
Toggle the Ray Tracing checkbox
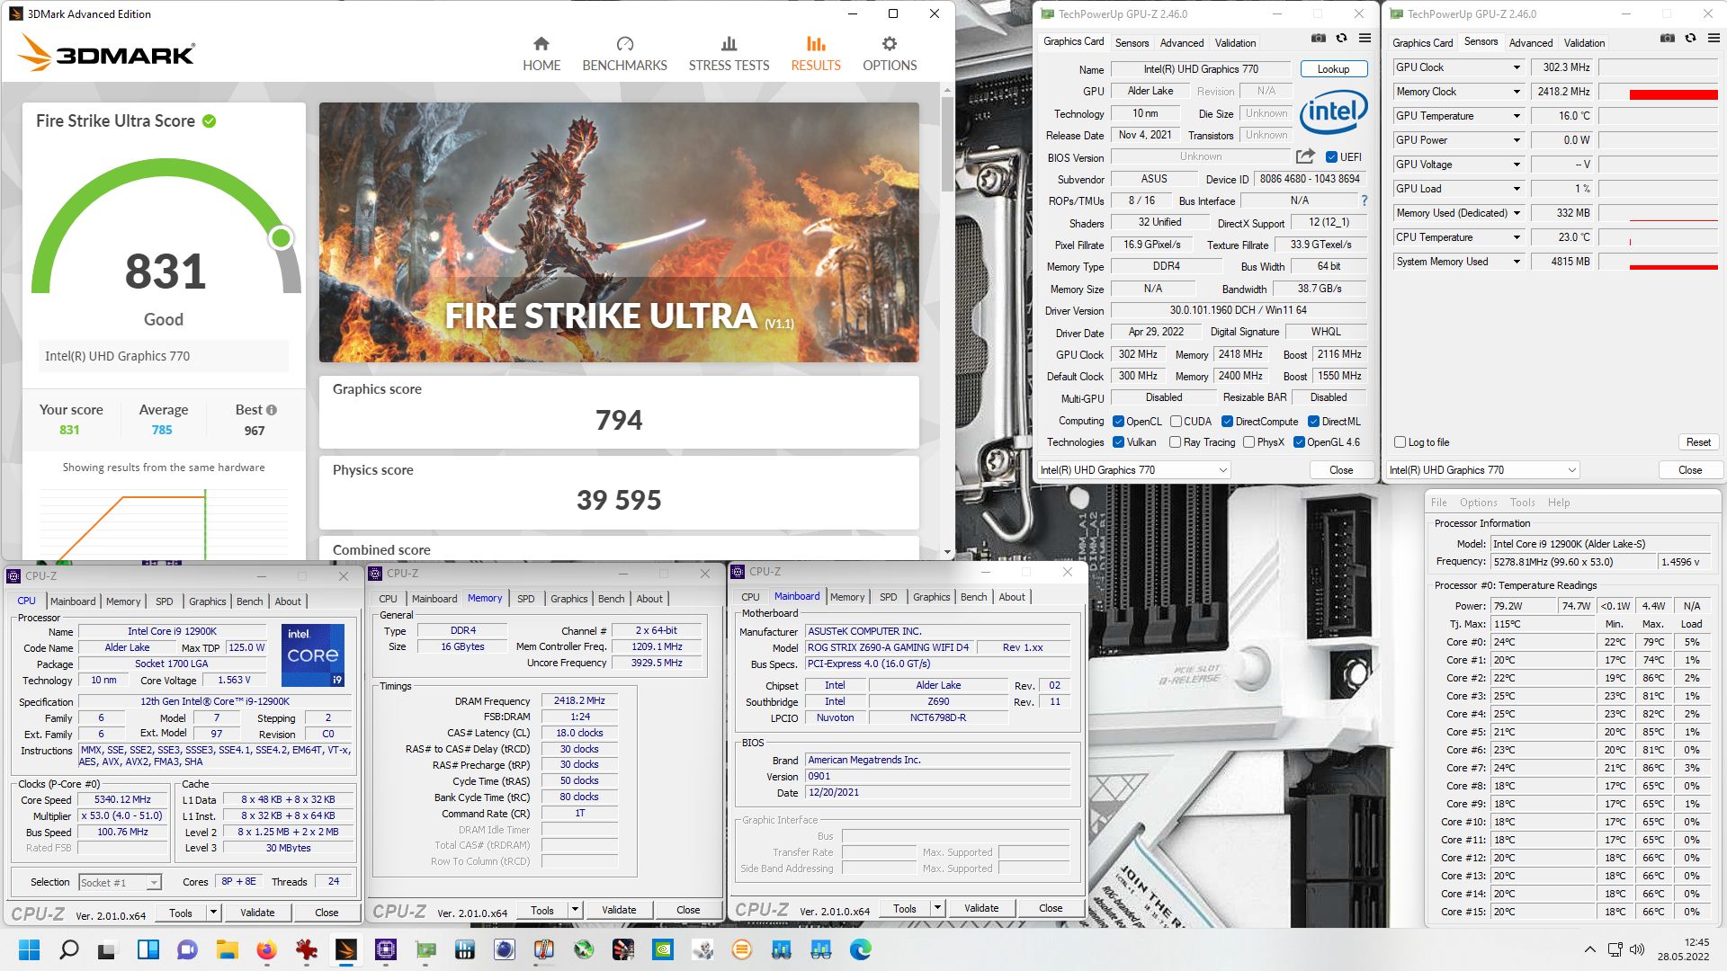1175,441
